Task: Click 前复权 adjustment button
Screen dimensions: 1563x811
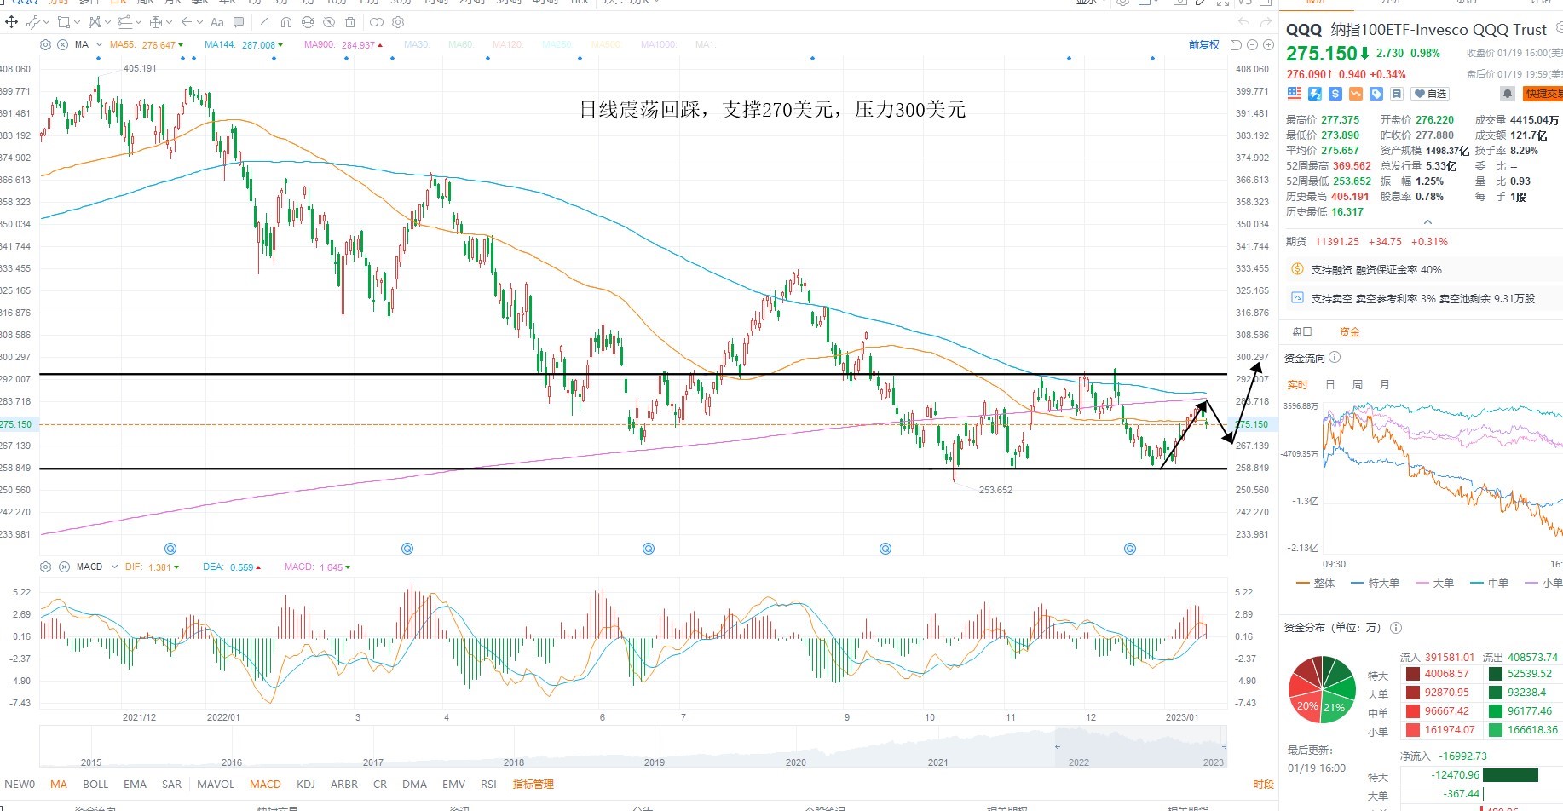Action: (x=1204, y=45)
